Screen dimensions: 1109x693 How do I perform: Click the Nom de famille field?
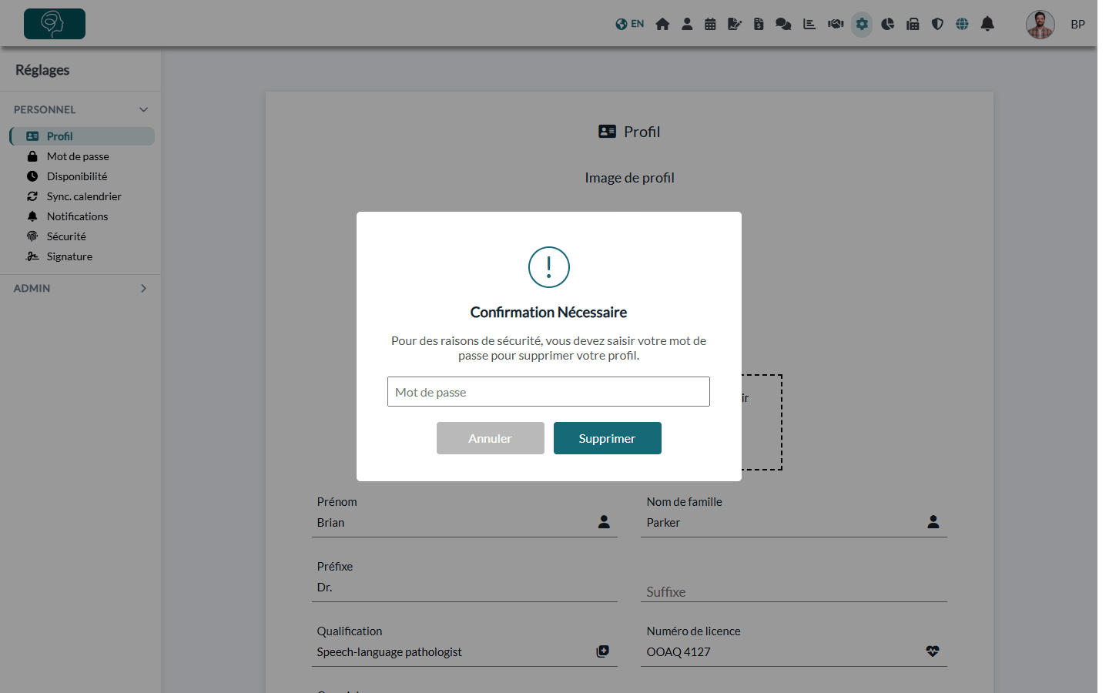794,522
